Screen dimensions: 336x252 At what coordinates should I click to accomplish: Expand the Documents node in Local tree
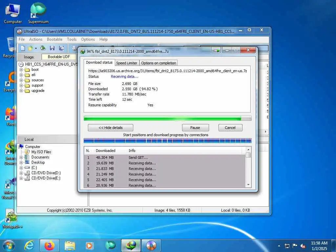(21, 157)
